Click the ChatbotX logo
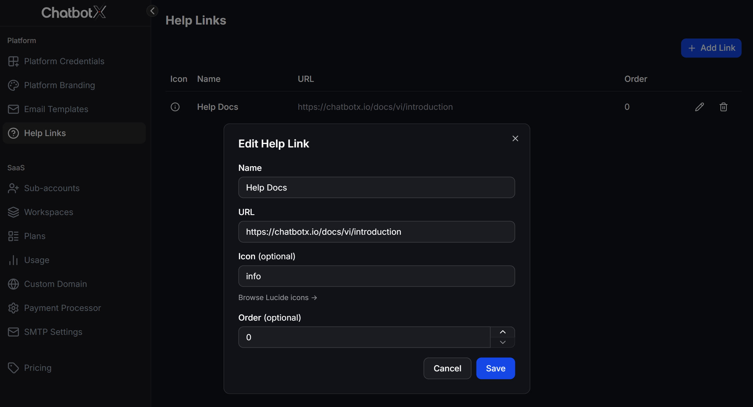Viewport: 753px width, 407px height. coord(74,12)
